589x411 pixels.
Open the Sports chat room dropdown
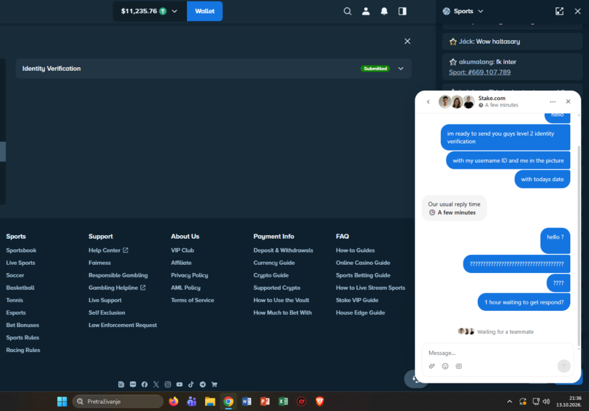[463, 11]
